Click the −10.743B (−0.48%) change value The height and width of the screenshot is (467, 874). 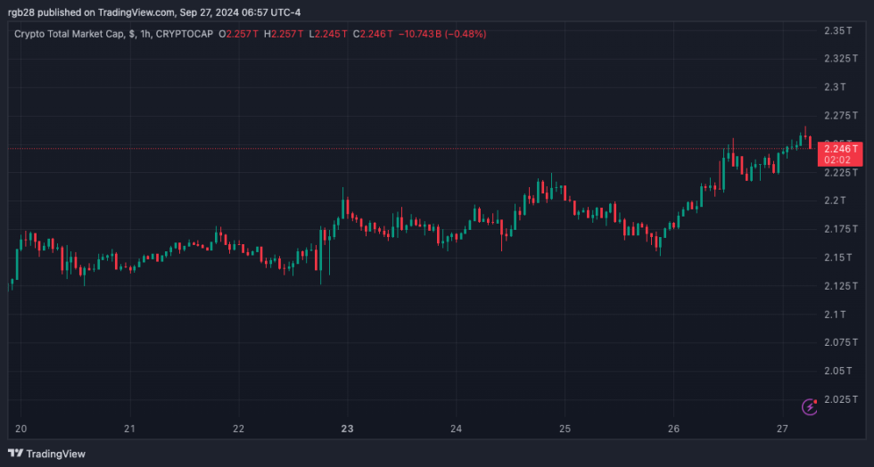pos(441,34)
